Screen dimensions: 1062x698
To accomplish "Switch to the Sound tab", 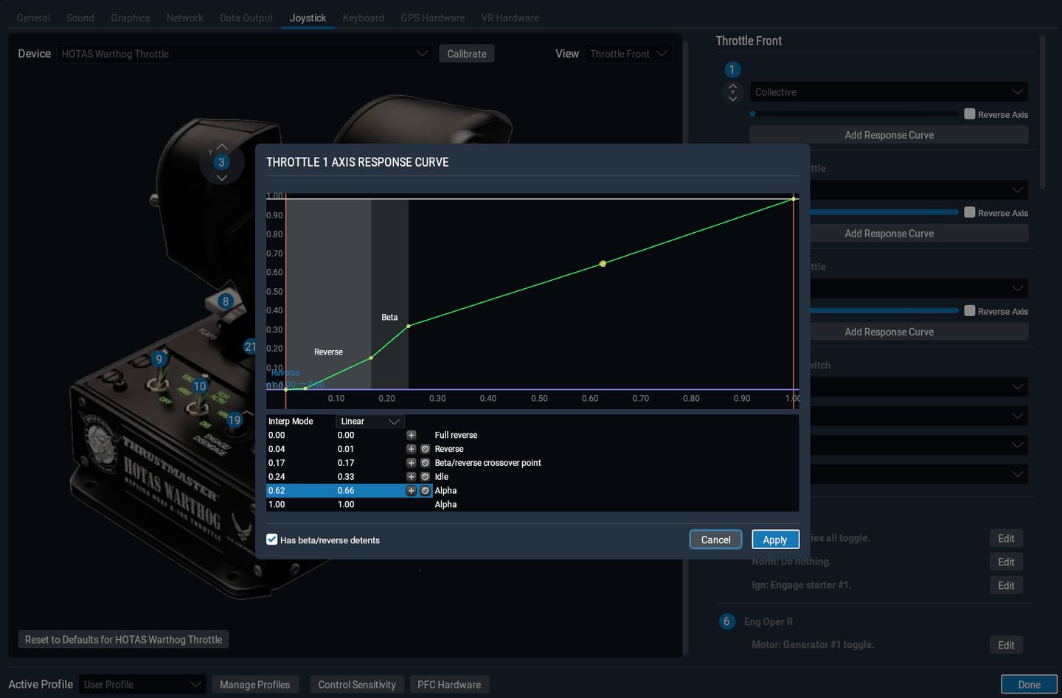I will (80, 18).
